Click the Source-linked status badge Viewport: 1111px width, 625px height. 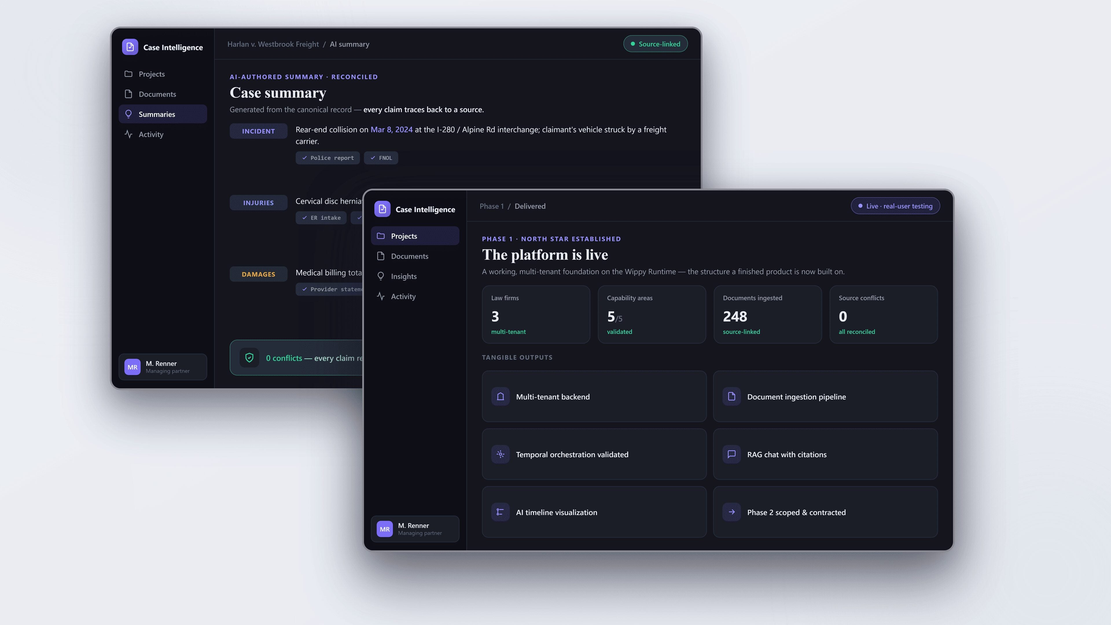click(656, 44)
